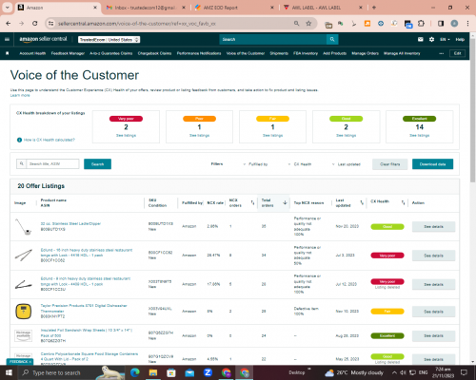The width and height of the screenshot is (476, 380).
Task: Open the tab search chevron
Action: coord(7,8)
